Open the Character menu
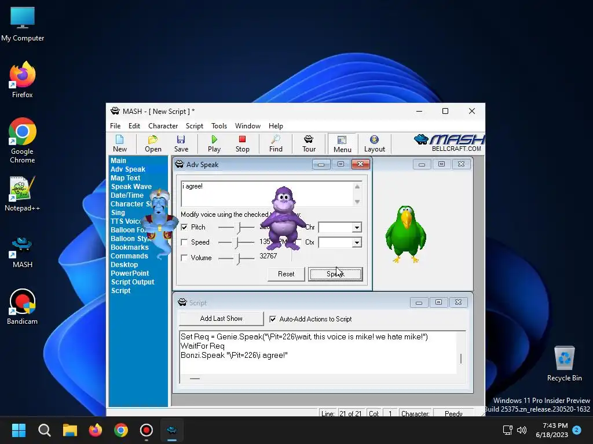 coord(163,125)
